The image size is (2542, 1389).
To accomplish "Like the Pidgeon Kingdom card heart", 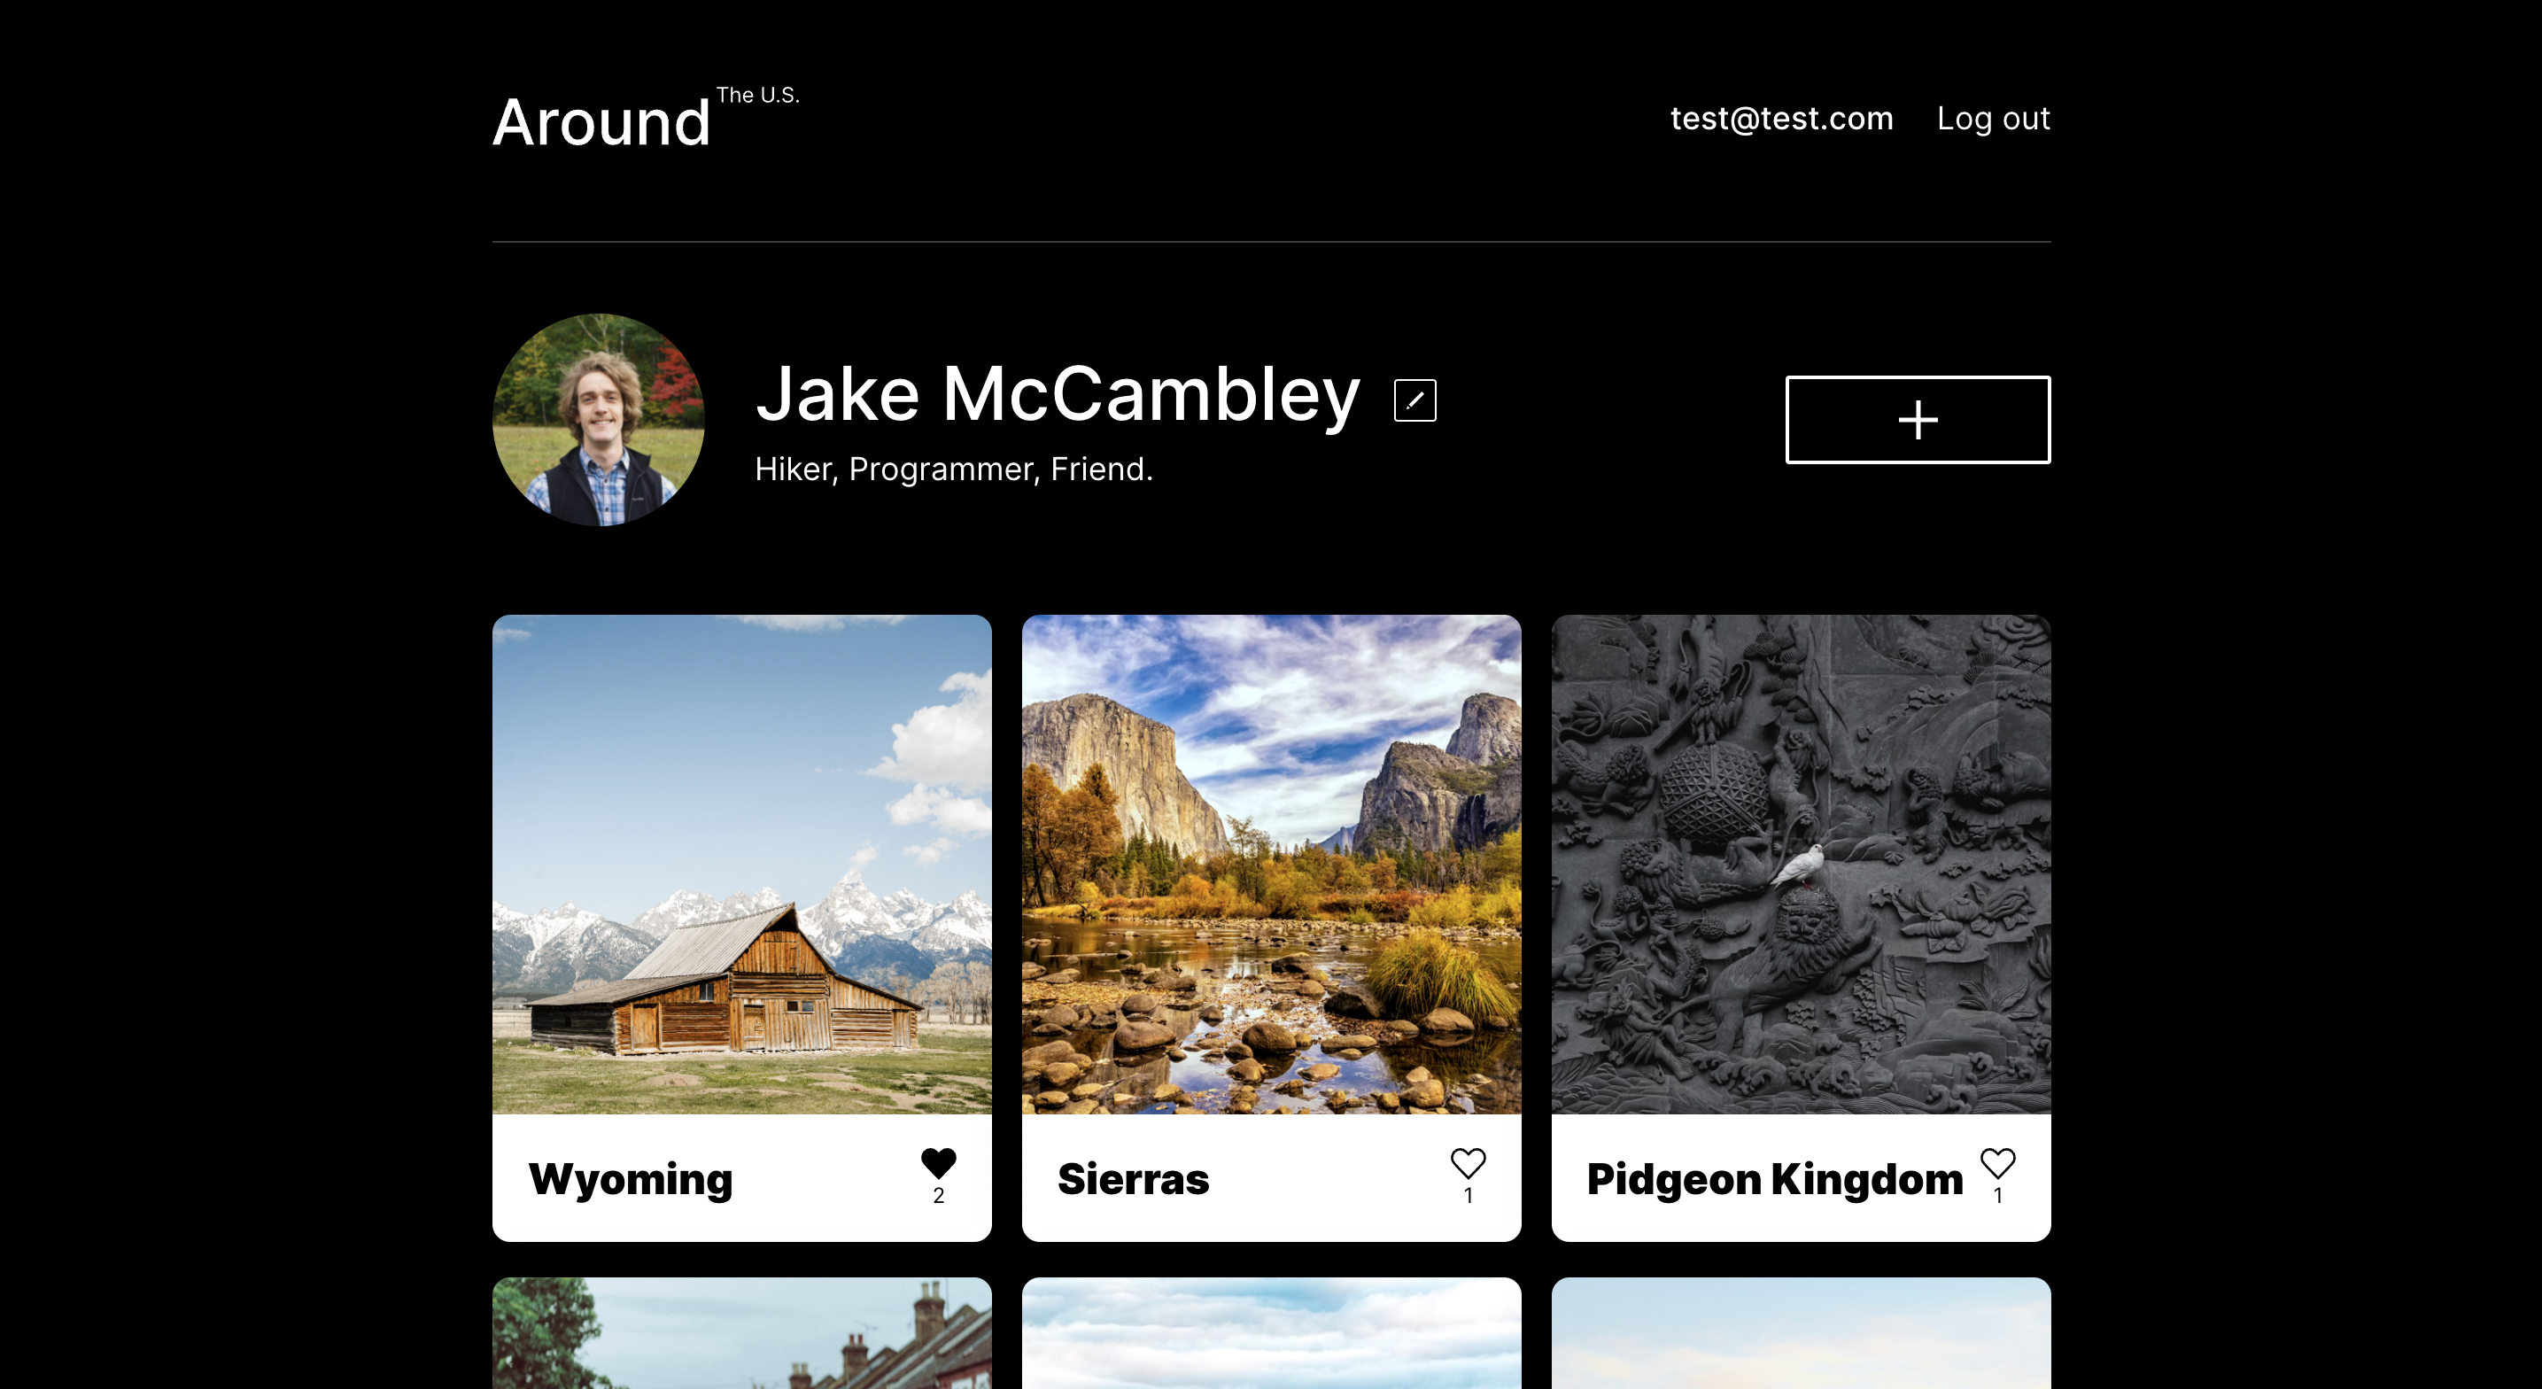I will tap(1996, 1163).
